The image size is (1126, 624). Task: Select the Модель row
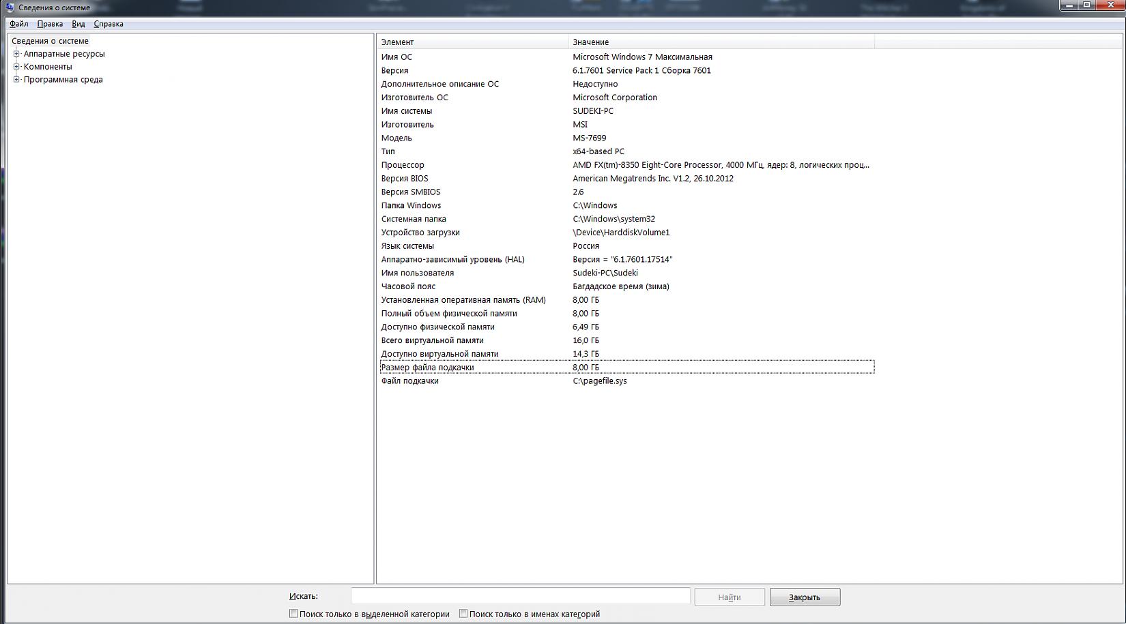(x=626, y=138)
